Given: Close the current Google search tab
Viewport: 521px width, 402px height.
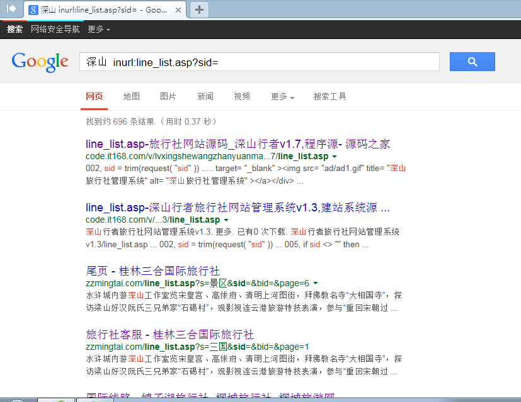Looking at the screenshot, I should (x=178, y=10).
